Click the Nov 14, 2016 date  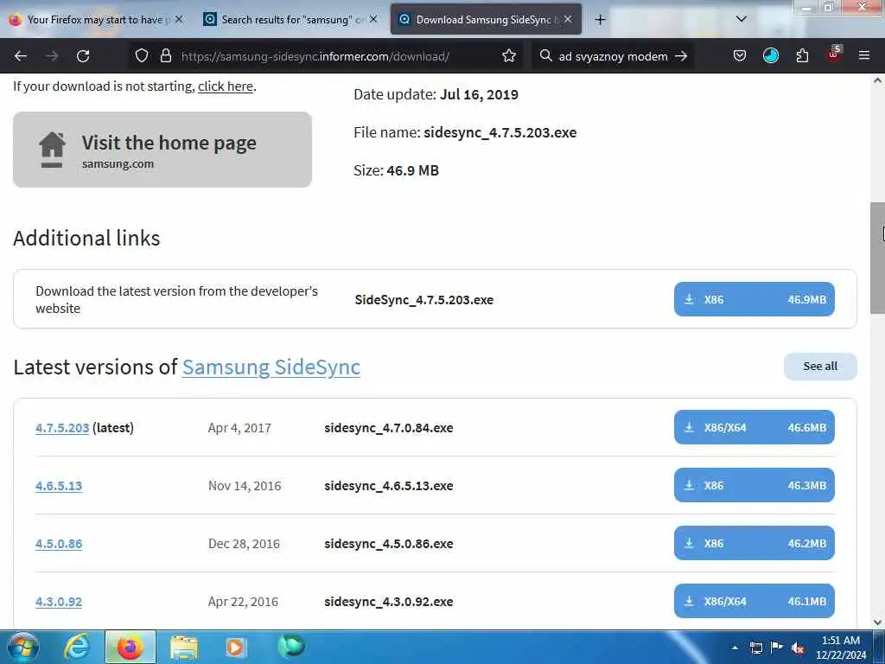(x=245, y=486)
